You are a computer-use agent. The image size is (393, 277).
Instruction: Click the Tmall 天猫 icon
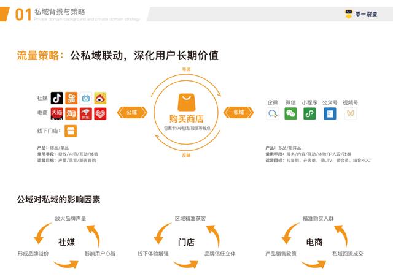(57, 113)
